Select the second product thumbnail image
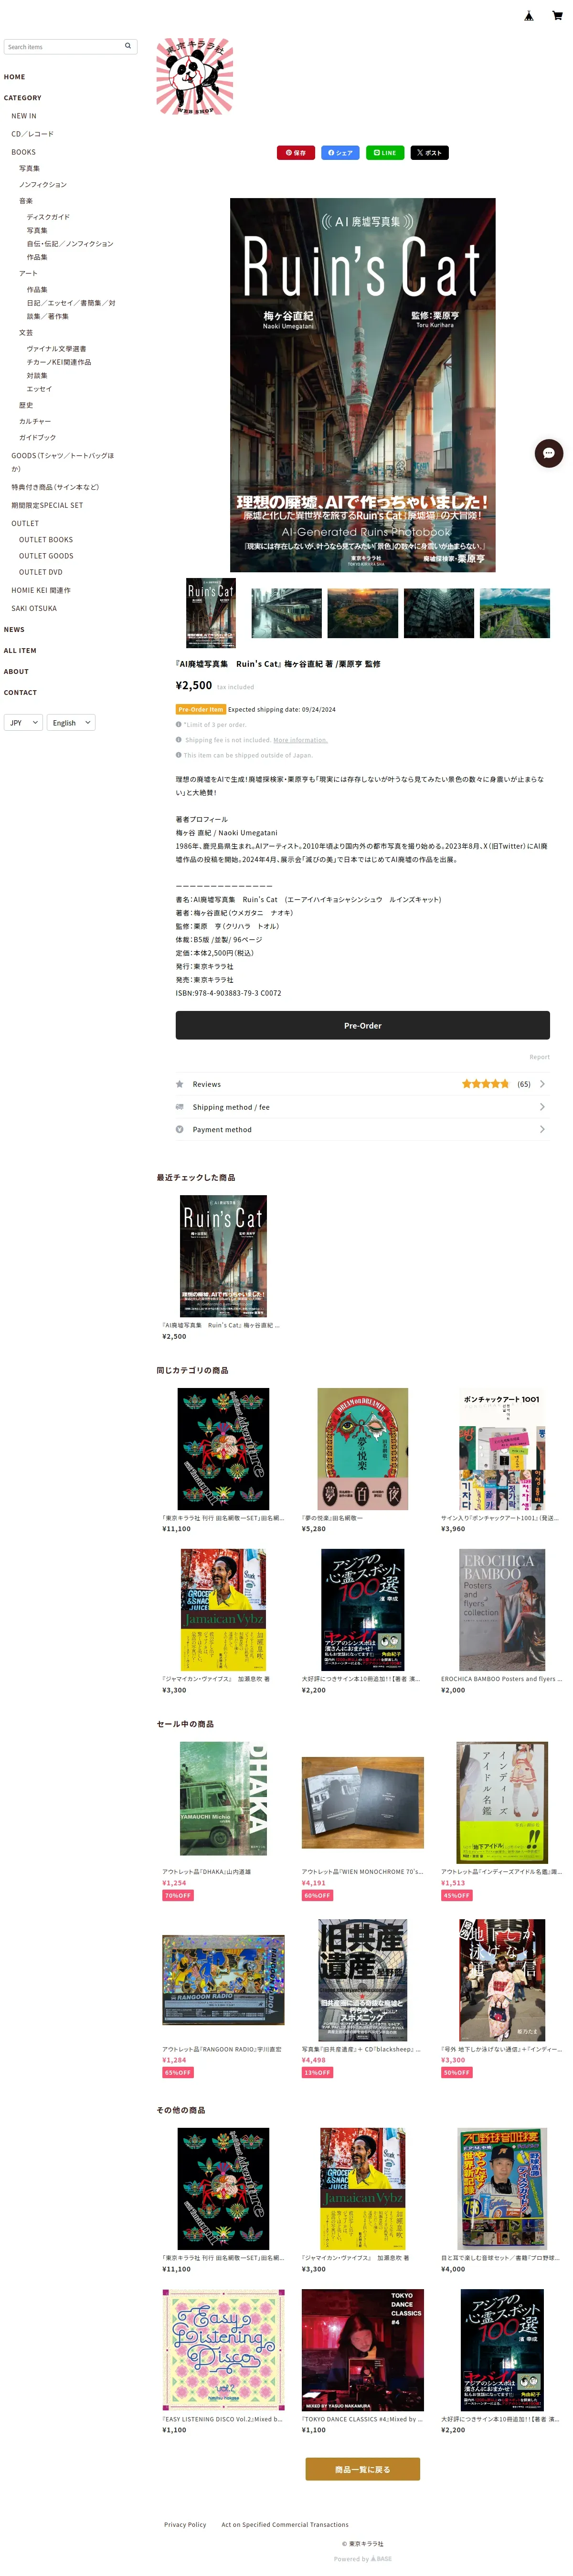Screen dimensions: 573x2576 click(287, 613)
